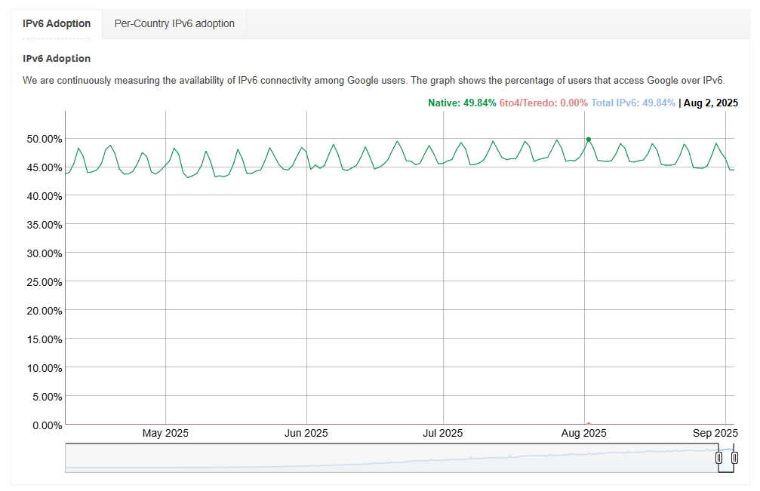The height and width of the screenshot is (491, 760).
Task: Click the '50.00%' y-axis label
Action: pos(45,139)
